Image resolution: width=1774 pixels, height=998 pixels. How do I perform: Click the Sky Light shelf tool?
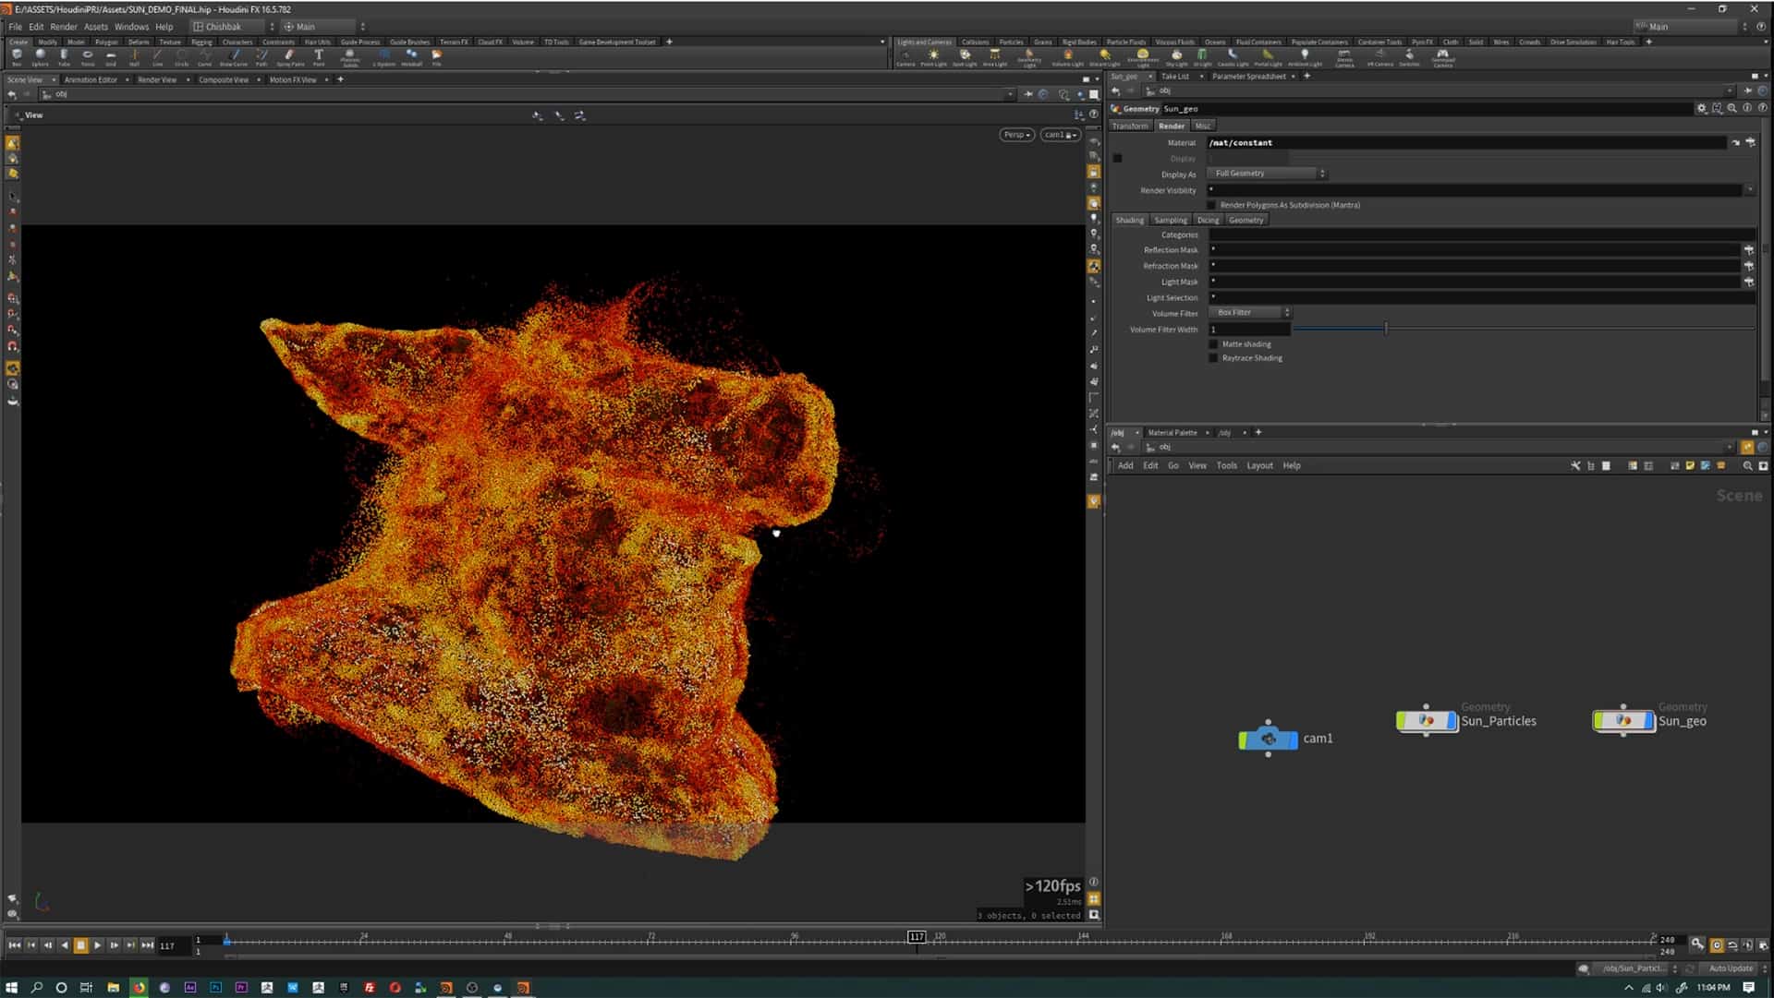point(1176,55)
